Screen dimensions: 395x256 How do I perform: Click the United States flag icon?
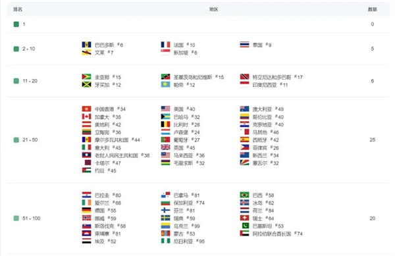(x=165, y=109)
